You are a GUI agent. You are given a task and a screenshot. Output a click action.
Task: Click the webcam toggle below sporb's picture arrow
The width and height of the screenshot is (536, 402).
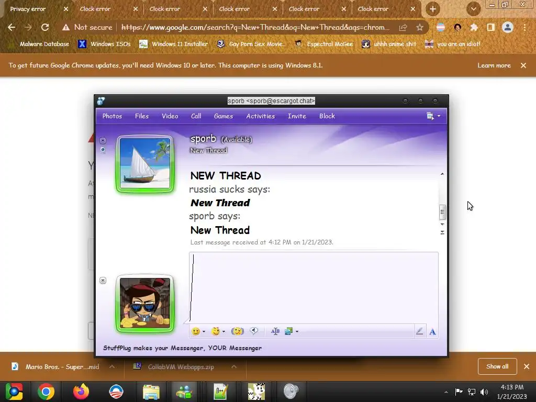[x=103, y=150]
